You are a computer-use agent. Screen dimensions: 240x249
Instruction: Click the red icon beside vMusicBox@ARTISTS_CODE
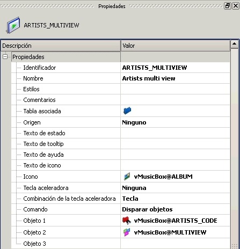tap(127, 221)
